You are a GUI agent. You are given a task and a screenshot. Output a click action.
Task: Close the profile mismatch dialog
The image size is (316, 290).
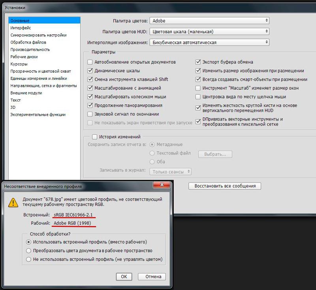162,186
